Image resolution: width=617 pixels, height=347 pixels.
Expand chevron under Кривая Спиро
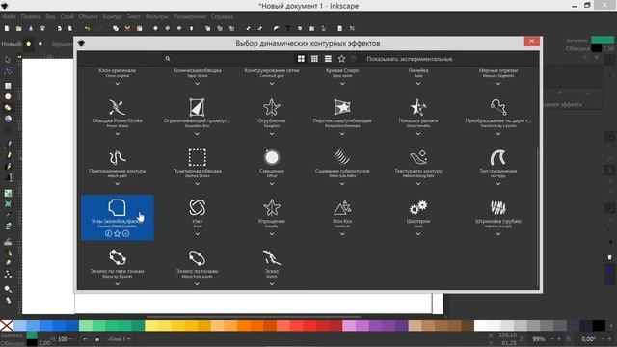pos(342,84)
